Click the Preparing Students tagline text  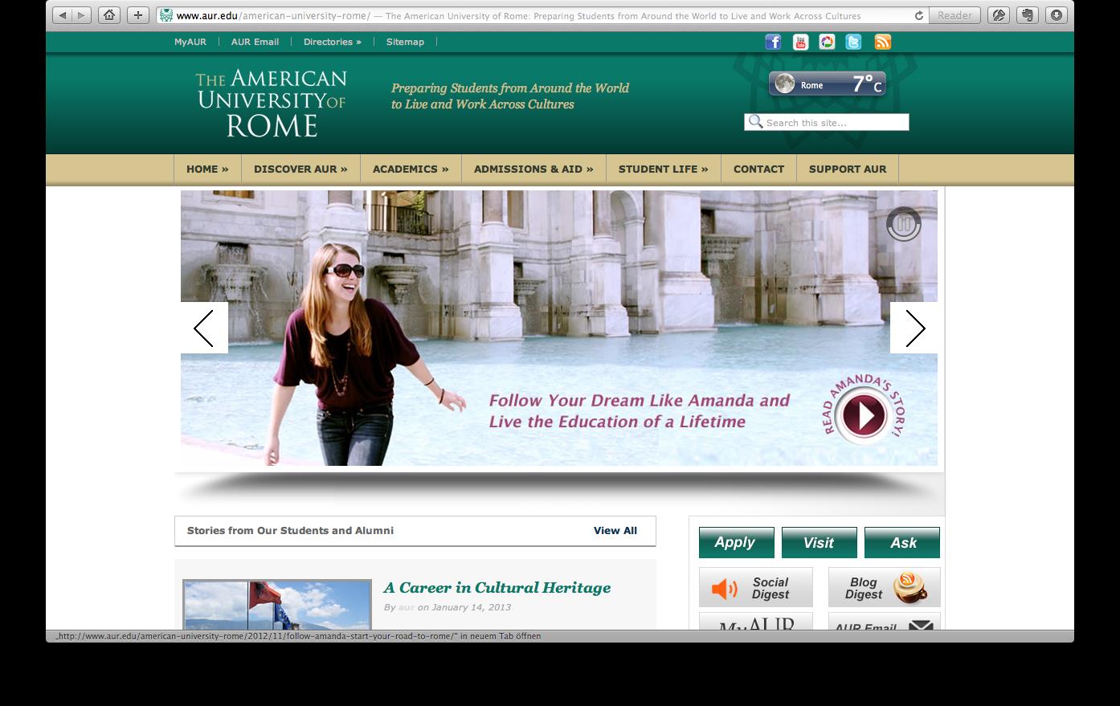point(510,96)
